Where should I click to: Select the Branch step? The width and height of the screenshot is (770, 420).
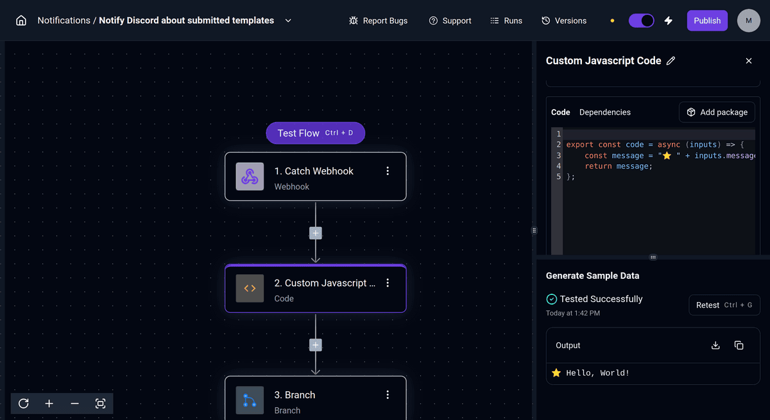coord(316,398)
